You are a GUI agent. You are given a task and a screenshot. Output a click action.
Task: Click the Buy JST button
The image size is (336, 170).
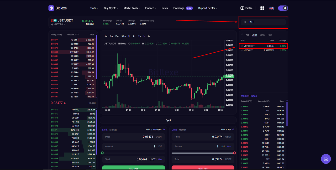[133, 168]
